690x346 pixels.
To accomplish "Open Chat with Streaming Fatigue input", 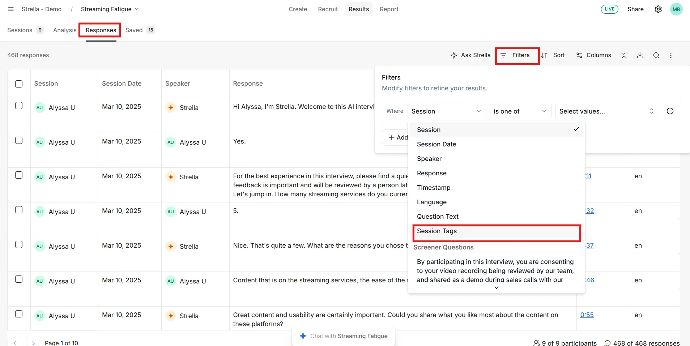I will 344,336.
